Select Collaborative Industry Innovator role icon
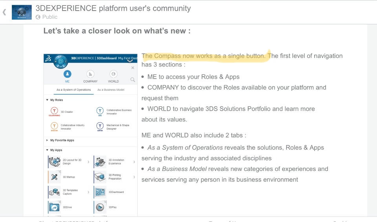 pos(54,127)
